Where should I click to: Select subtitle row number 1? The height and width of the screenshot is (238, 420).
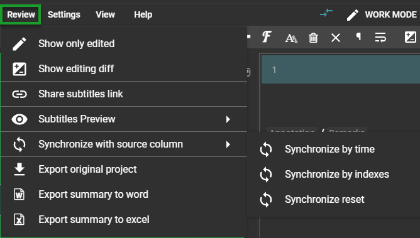(x=340, y=70)
